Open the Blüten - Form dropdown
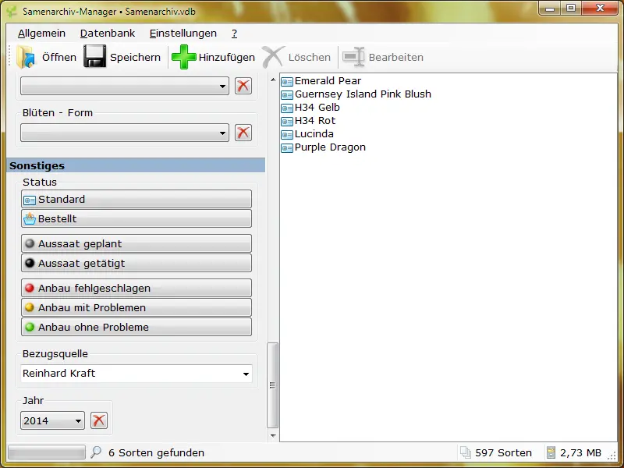The image size is (624, 468). (125, 133)
